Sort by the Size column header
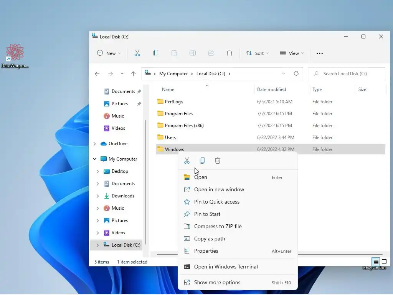The height and width of the screenshot is (295, 393). [x=362, y=89]
